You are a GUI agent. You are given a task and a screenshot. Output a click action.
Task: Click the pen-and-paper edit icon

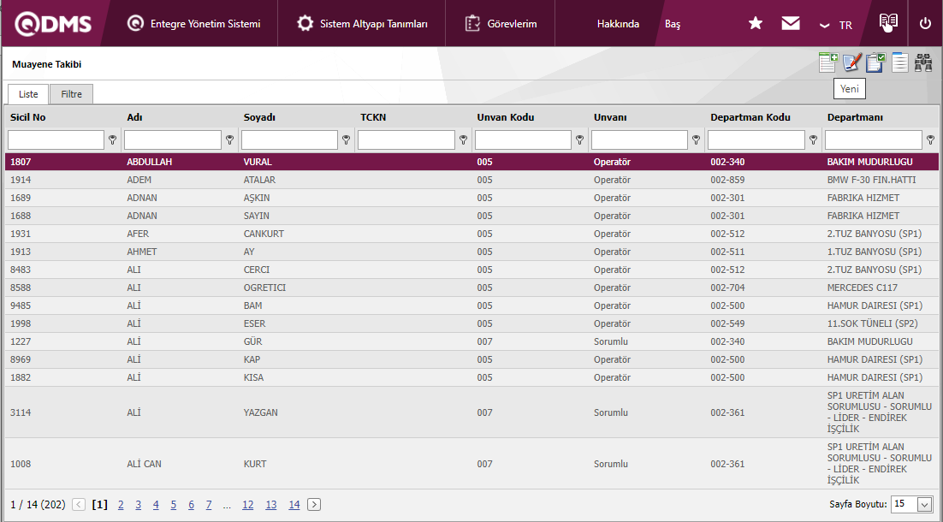[851, 62]
